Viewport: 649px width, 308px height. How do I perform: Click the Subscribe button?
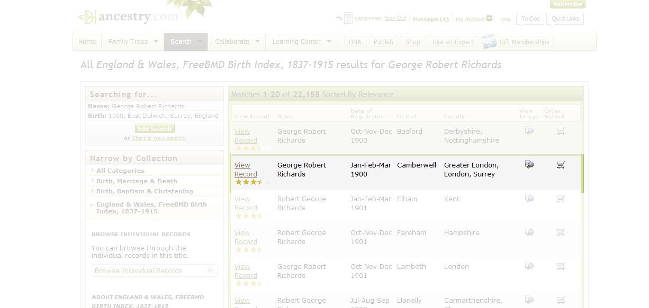[x=567, y=4]
